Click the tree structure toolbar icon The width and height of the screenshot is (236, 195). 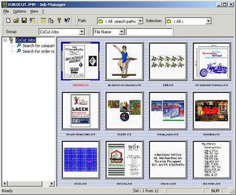pos(51,20)
